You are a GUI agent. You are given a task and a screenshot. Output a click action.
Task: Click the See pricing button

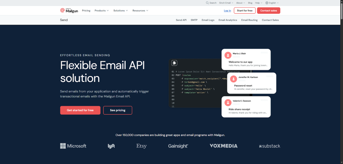[x=118, y=110]
